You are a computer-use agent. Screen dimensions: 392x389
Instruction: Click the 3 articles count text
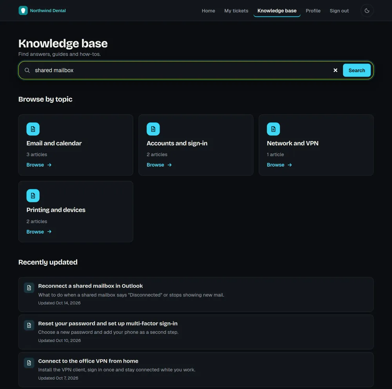37,155
